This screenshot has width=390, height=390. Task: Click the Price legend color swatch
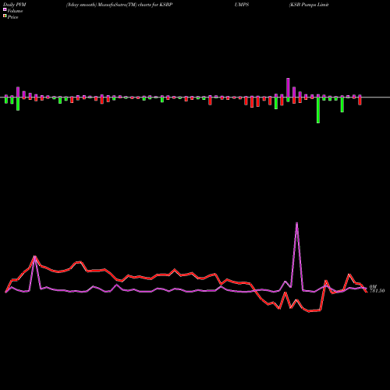click(5, 16)
